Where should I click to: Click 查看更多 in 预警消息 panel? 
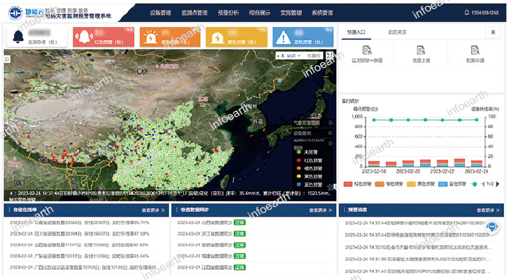(488, 210)
